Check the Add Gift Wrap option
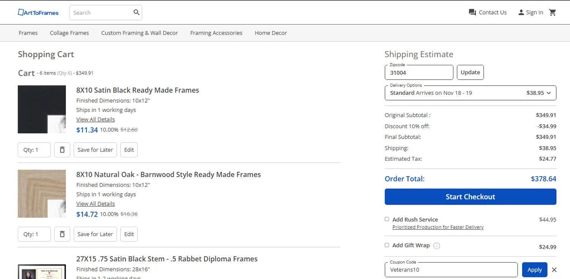Viewport: 570px width, 279px height. [387, 245]
